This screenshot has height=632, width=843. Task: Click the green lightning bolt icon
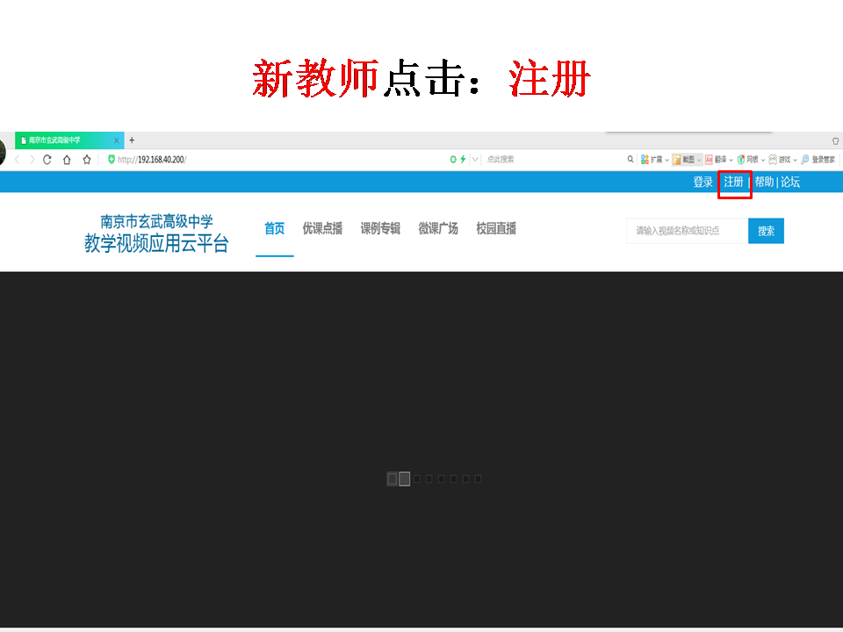[463, 159]
